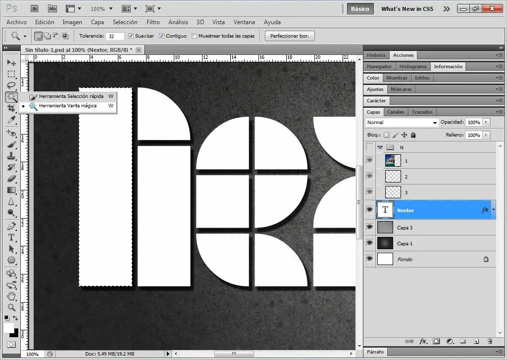The height and width of the screenshot is (360, 507).
Task: Collapse the N layer group
Action: 380,147
